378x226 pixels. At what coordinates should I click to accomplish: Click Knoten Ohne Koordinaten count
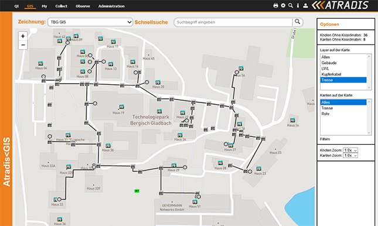365,35
